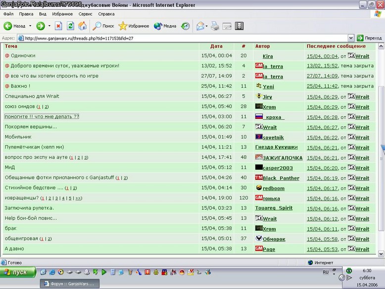
Task: Open the Поиск search toolbar button
Action: [103, 26]
